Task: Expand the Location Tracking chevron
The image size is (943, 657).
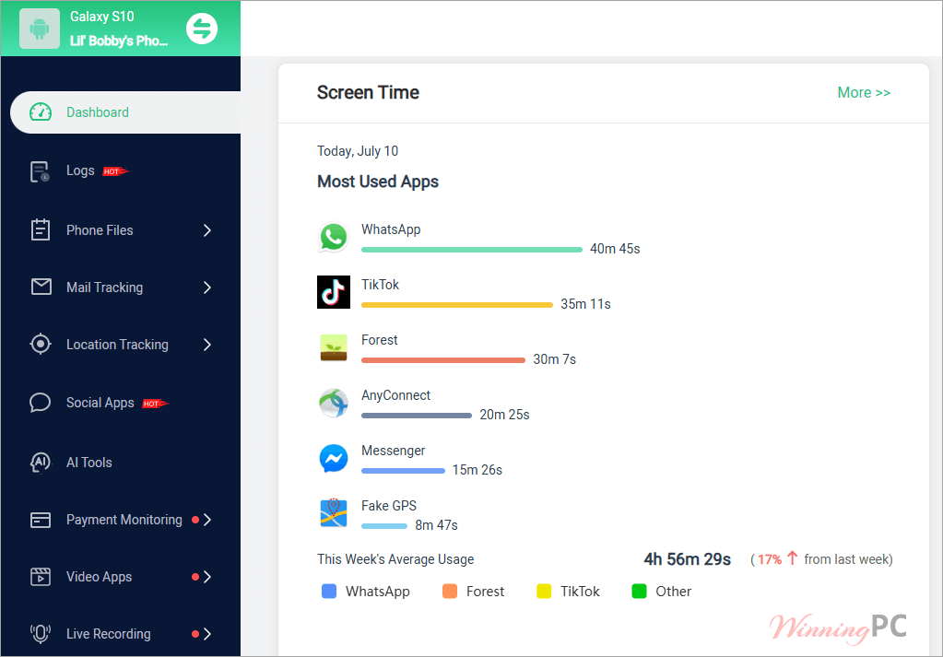Action: pos(206,345)
